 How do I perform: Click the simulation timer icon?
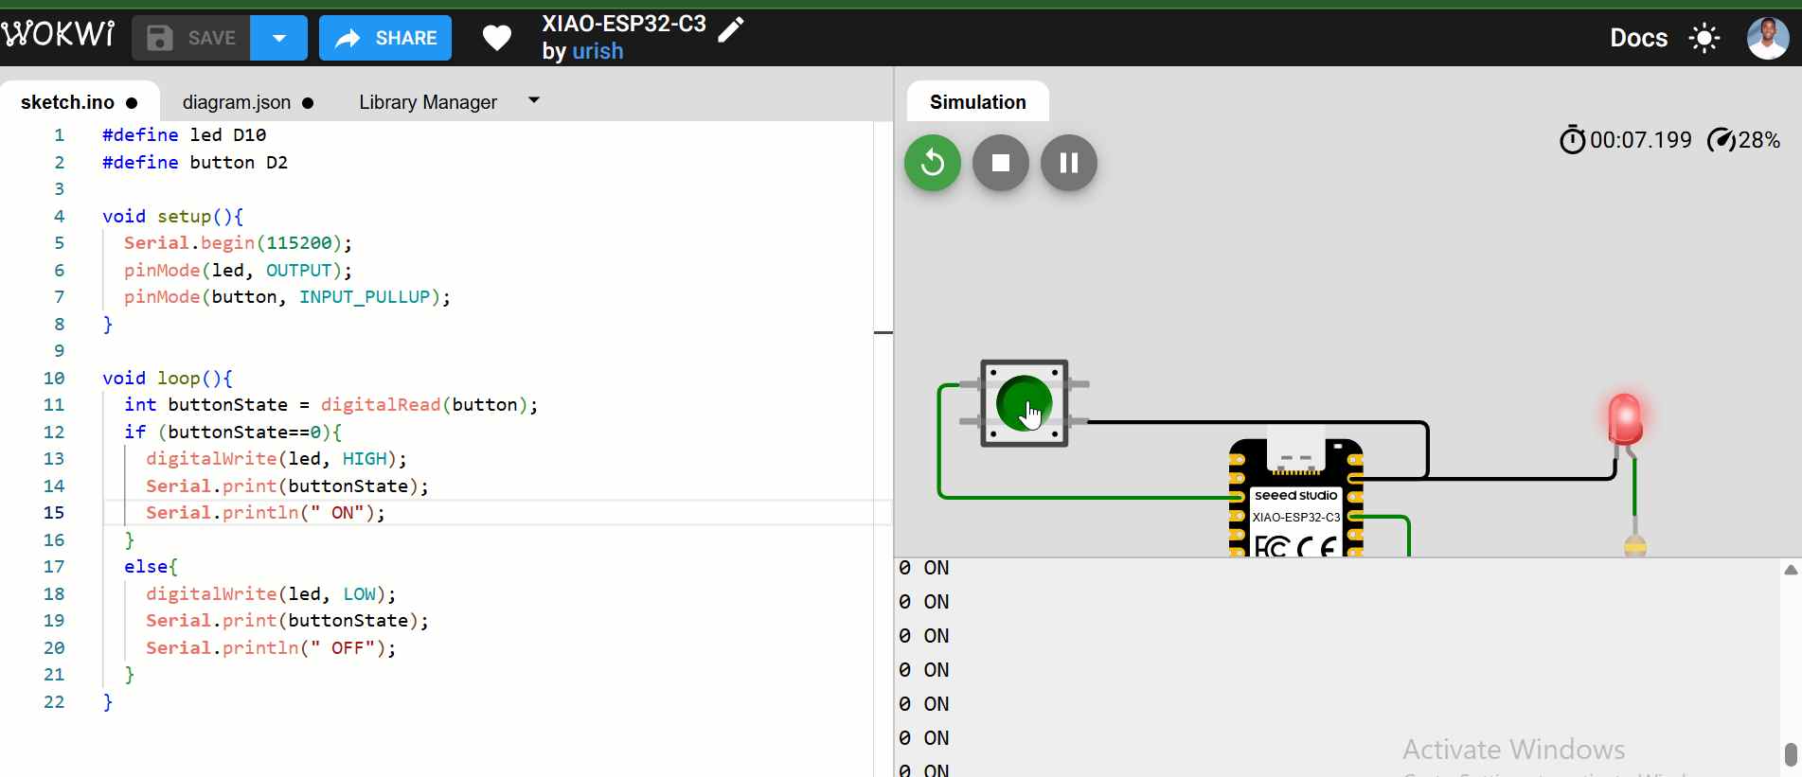point(1572,140)
